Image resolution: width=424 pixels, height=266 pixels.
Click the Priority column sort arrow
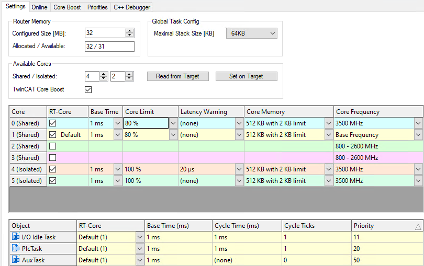tap(417, 226)
